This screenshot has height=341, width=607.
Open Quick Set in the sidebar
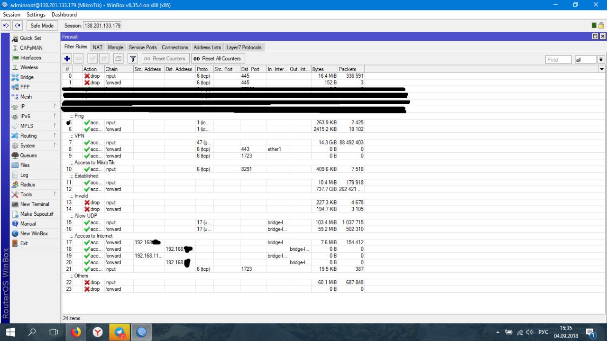(30, 38)
